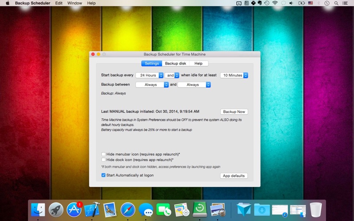Click the Bluetooth menubar icon

319,3
